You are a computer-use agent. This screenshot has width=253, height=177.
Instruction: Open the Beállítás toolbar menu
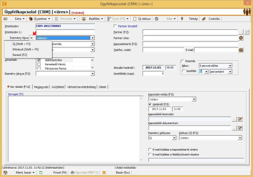click(96, 19)
